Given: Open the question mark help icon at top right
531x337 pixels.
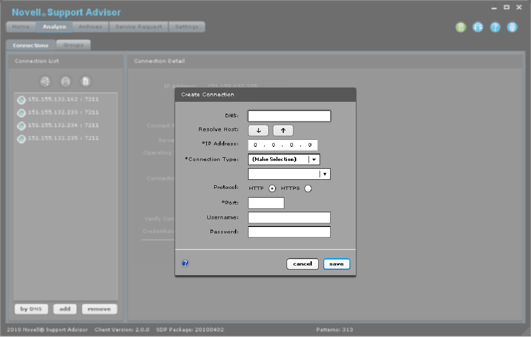Looking at the screenshot, I should [x=495, y=27].
